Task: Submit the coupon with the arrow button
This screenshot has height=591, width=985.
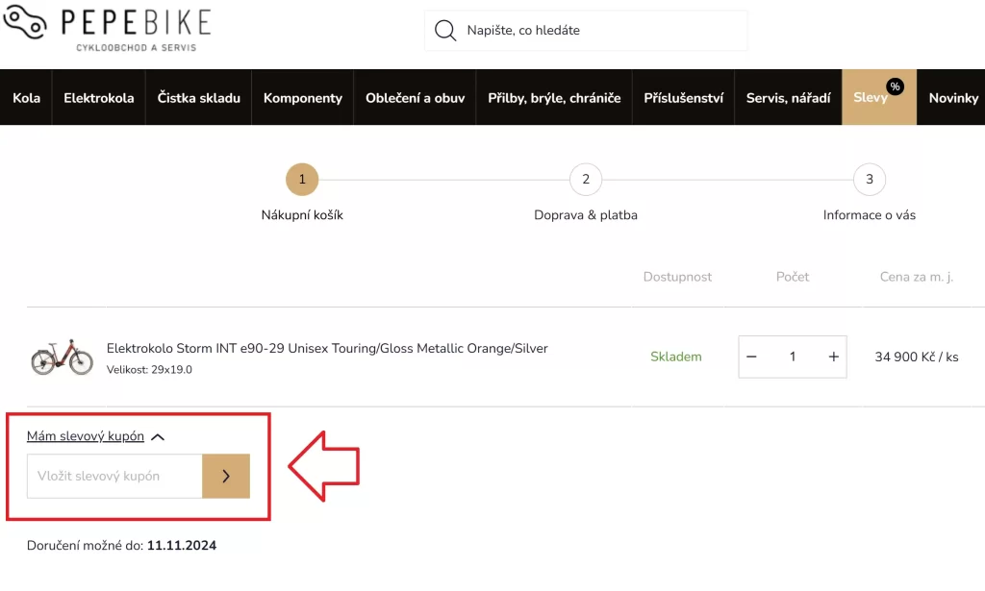Action: tap(226, 476)
